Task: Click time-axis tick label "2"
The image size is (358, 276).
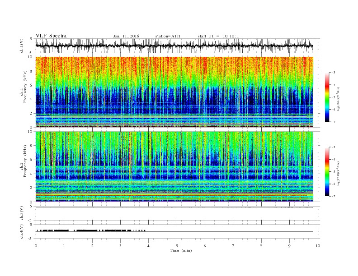Action: click(x=92, y=246)
